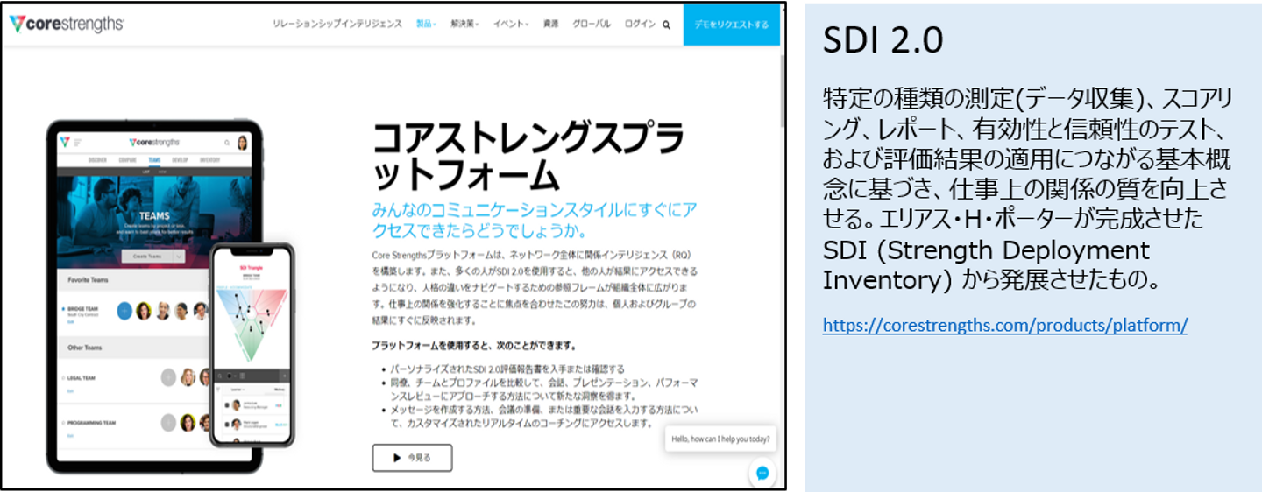Click 'プラットフォームを使用すると、次のことができます。' text

point(473,345)
